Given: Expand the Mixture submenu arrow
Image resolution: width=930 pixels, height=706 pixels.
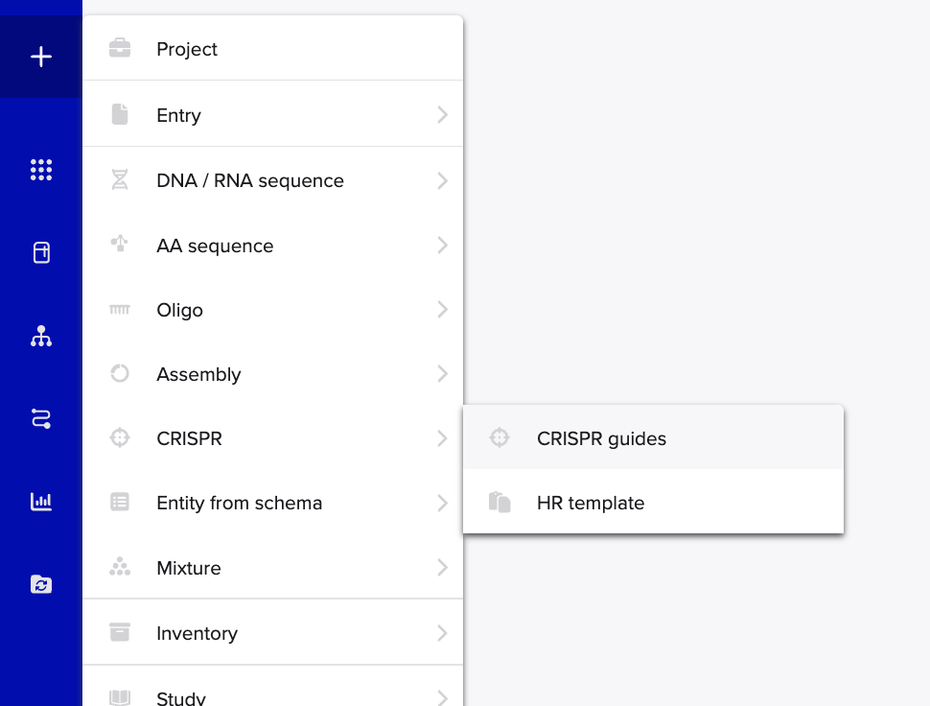Looking at the screenshot, I should tap(442, 568).
